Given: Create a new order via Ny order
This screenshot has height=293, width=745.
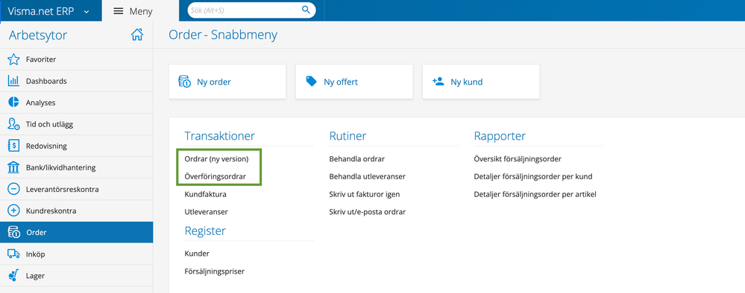Looking at the screenshot, I should 227,82.
